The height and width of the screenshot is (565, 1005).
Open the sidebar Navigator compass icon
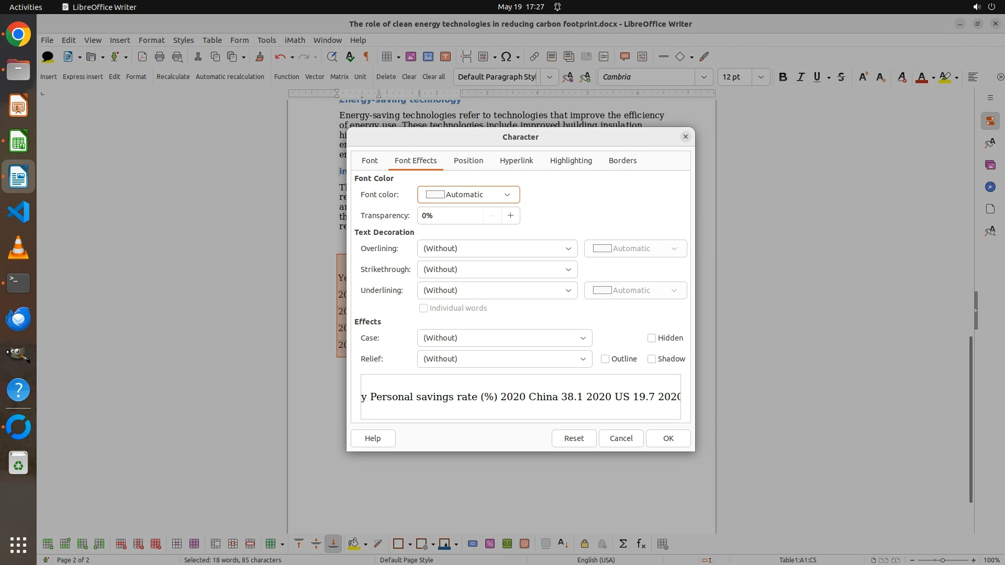click(x=990, y=187)
